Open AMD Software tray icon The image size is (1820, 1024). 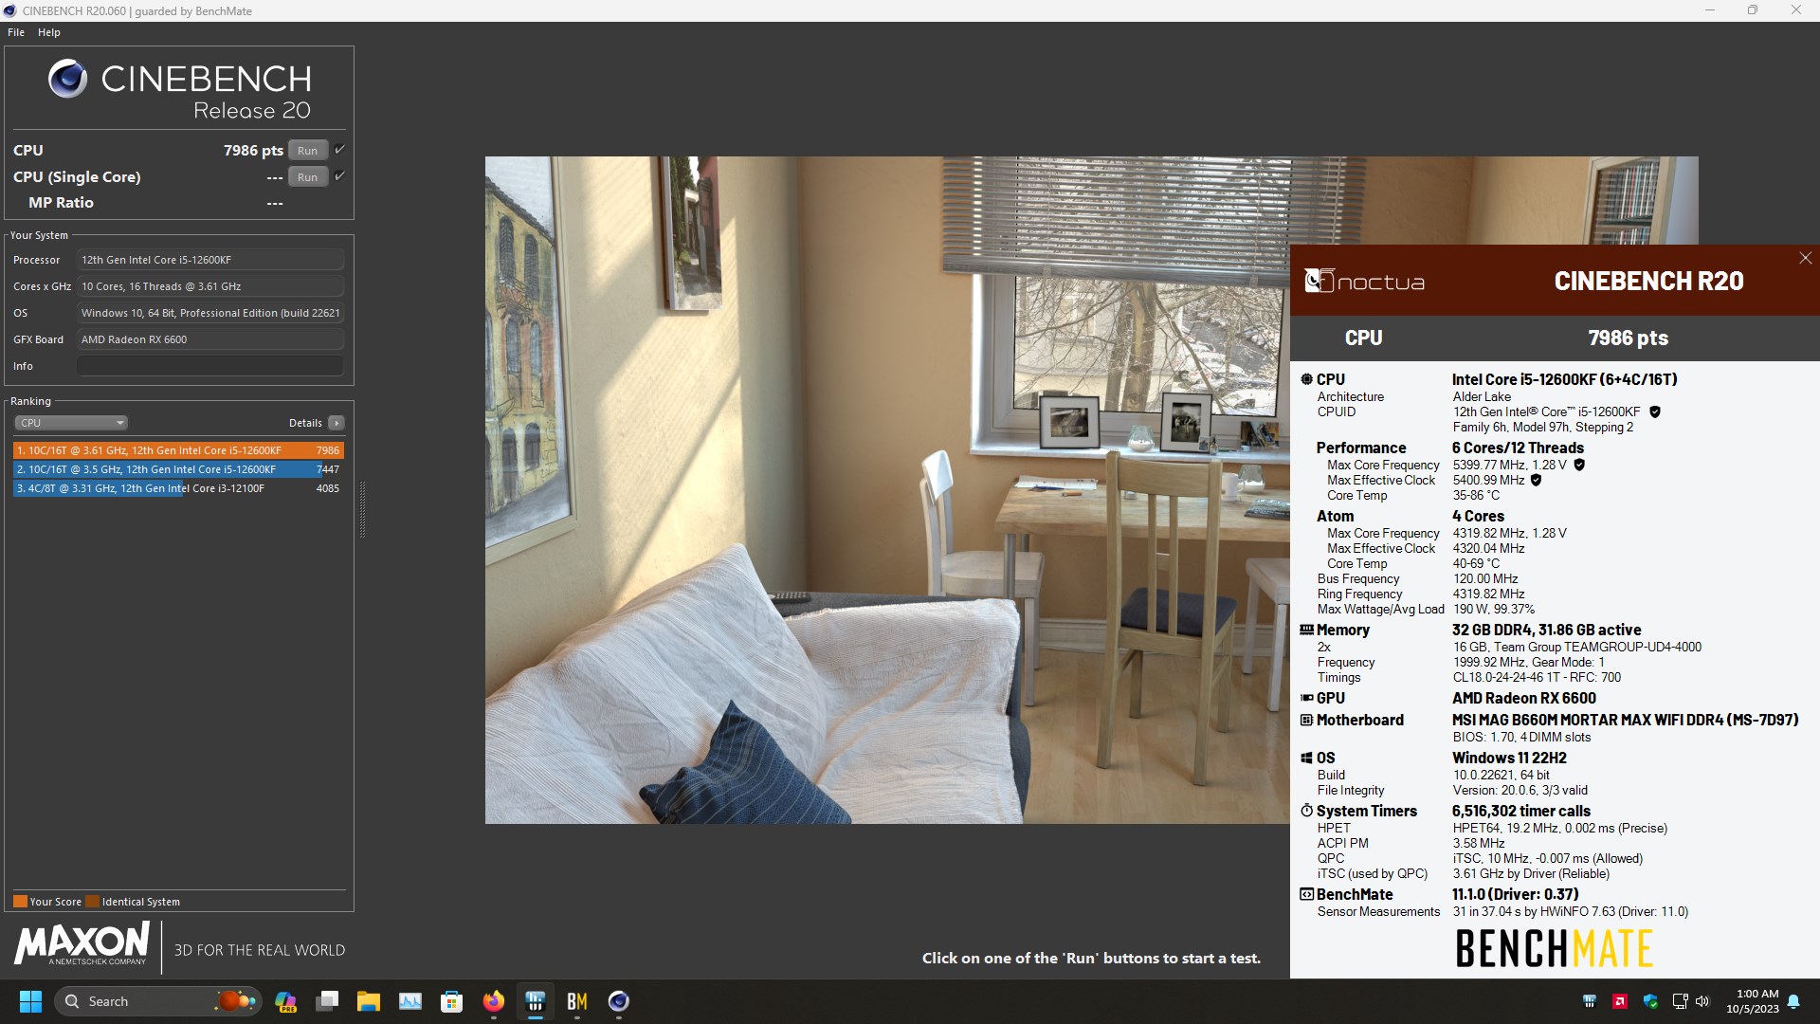[1620, 1001]
